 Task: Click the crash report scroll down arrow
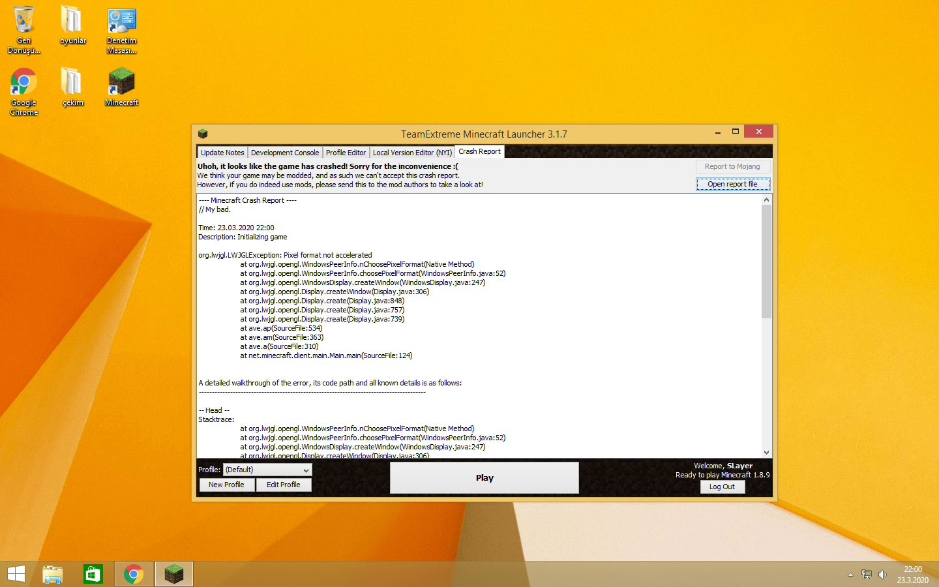click(766, 452)
